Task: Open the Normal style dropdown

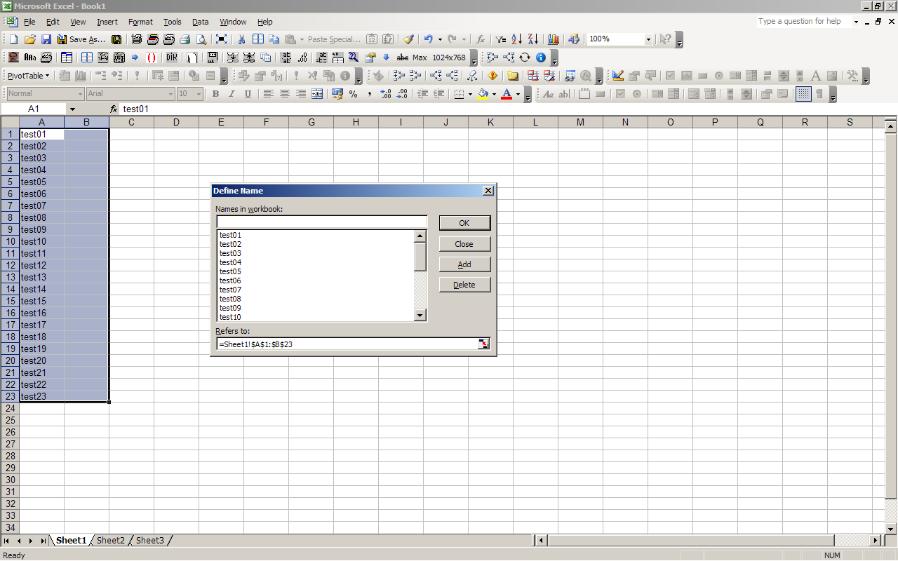Action: coord(80,94)
